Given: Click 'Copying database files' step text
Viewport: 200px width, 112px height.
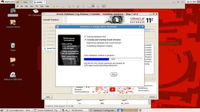Looking at the screenshot, I should click(x=96, y=37).
